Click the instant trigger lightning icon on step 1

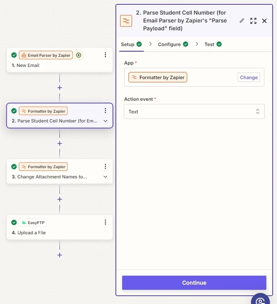click(78, 55)
